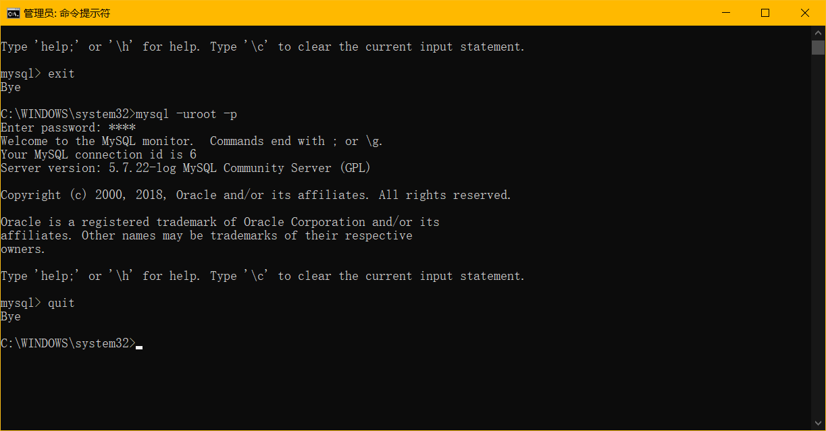Close the command prompt window
The image size is (826, 431).
click(805, 13)
